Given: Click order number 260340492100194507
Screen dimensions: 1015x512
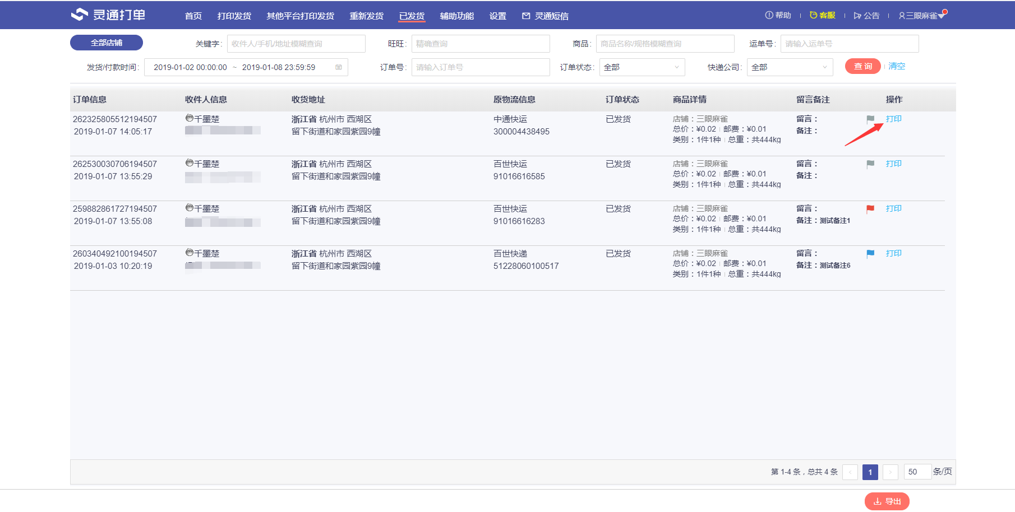Looking at the screenshot, I should [x=115, y=254].
